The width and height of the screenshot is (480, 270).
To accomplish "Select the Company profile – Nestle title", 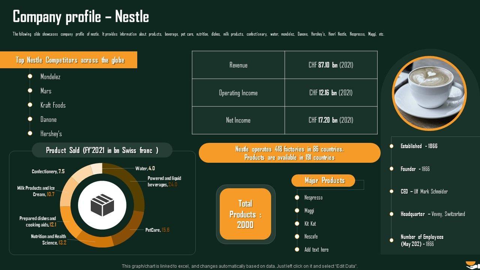I will click(x=81, y=17).
